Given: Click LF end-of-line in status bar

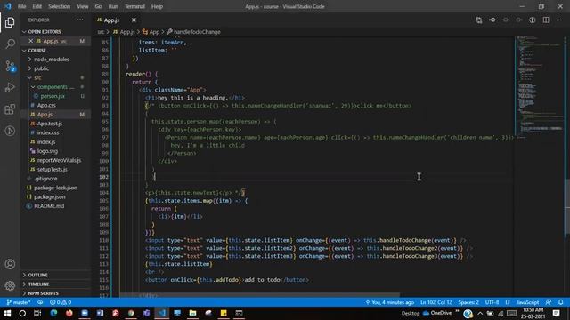Looking at the screenshot, I should [508, 302].
